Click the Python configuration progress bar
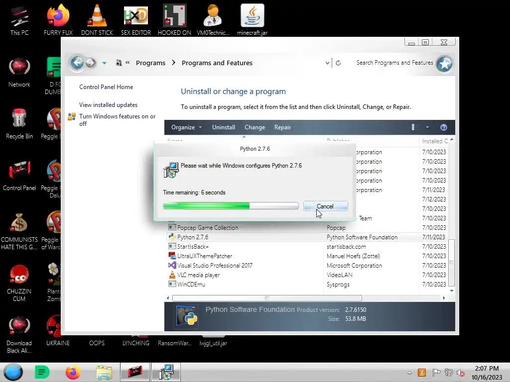510x382 pixels. pyautogui.click(x=231, y=205)
